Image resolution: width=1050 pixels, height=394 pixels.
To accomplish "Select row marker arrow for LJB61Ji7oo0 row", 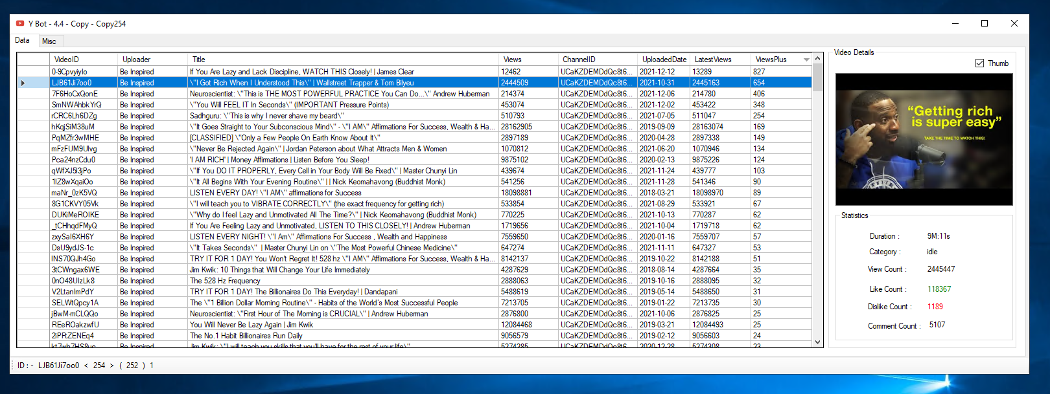I will click(23, 83).
